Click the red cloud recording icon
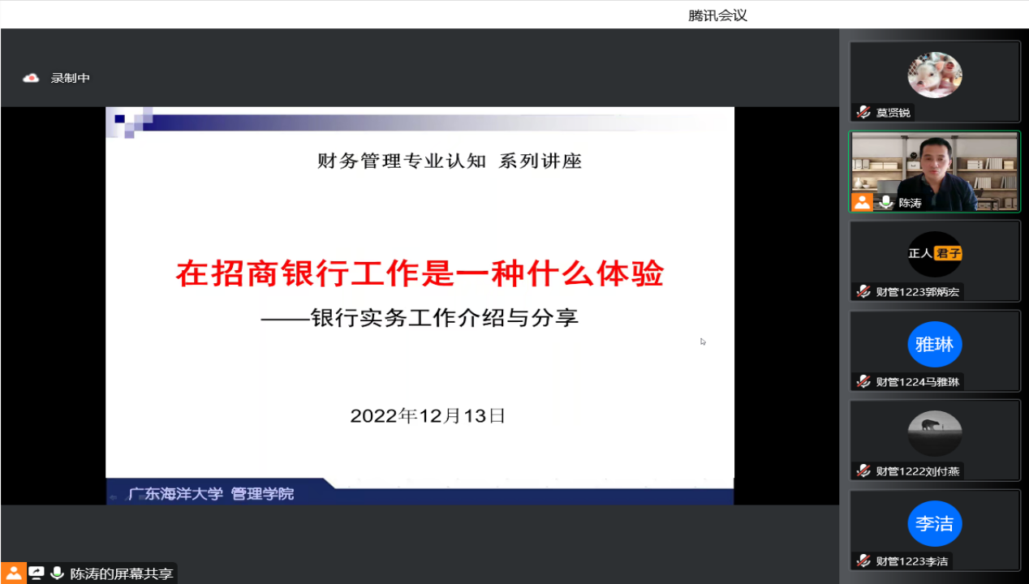This screenshot has height=584, width=1029. (x=31, y=78)
